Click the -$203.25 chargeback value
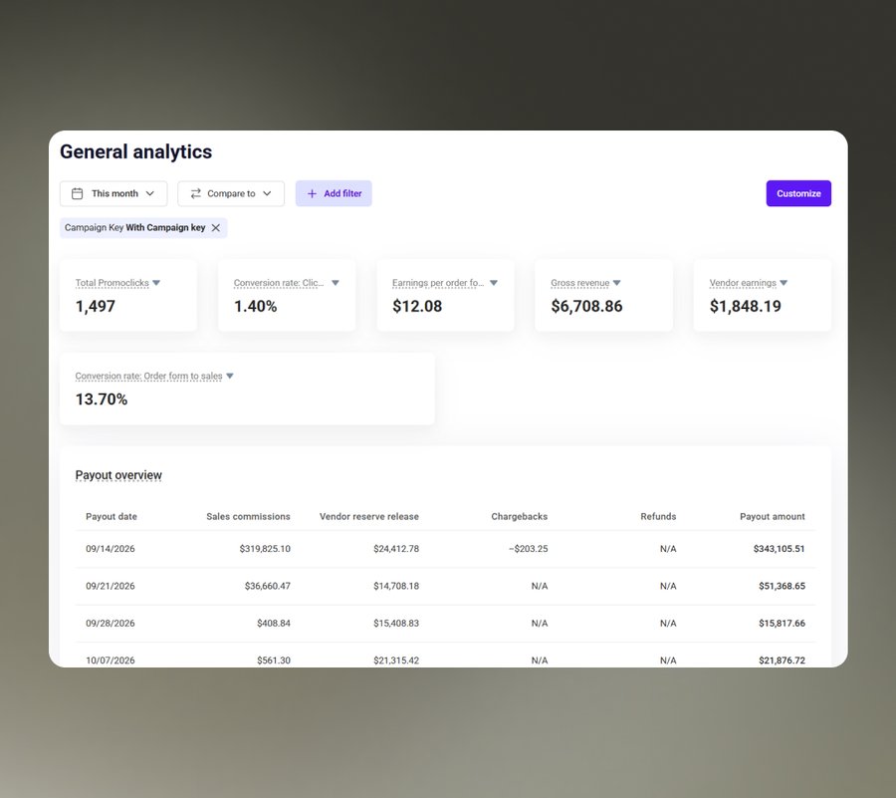This screenshot has height=798, width=896. (x=529, y=549)
